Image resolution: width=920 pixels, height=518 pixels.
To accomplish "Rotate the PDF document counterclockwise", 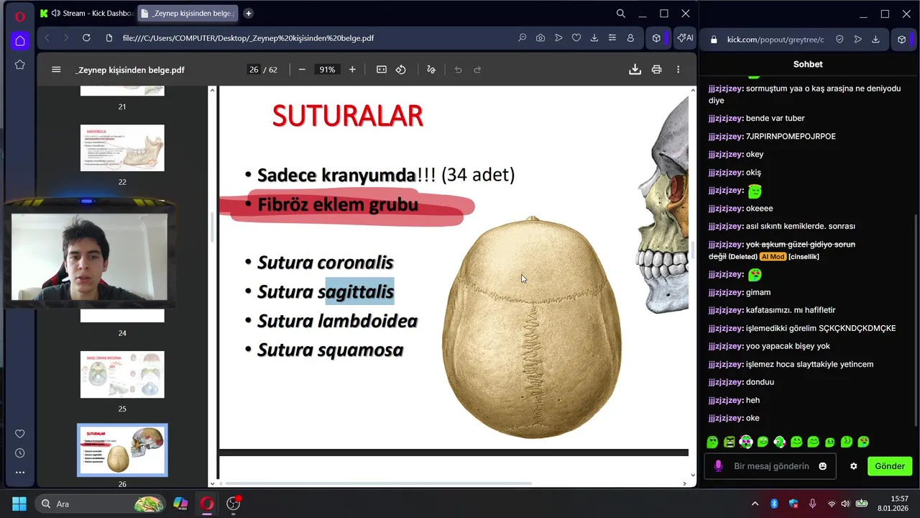I will tap(401, 70).
